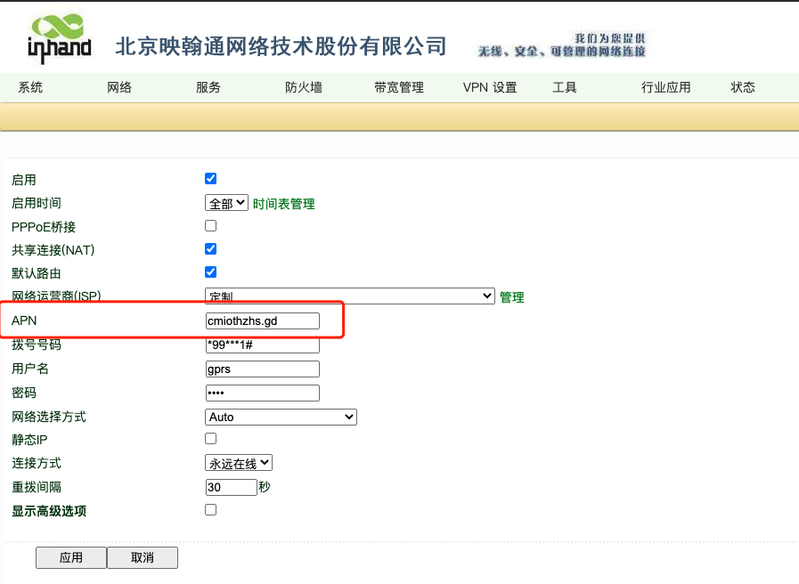This screenshot has height=584, width=799.
Task: Click the 取消 button
Action: 143,557
